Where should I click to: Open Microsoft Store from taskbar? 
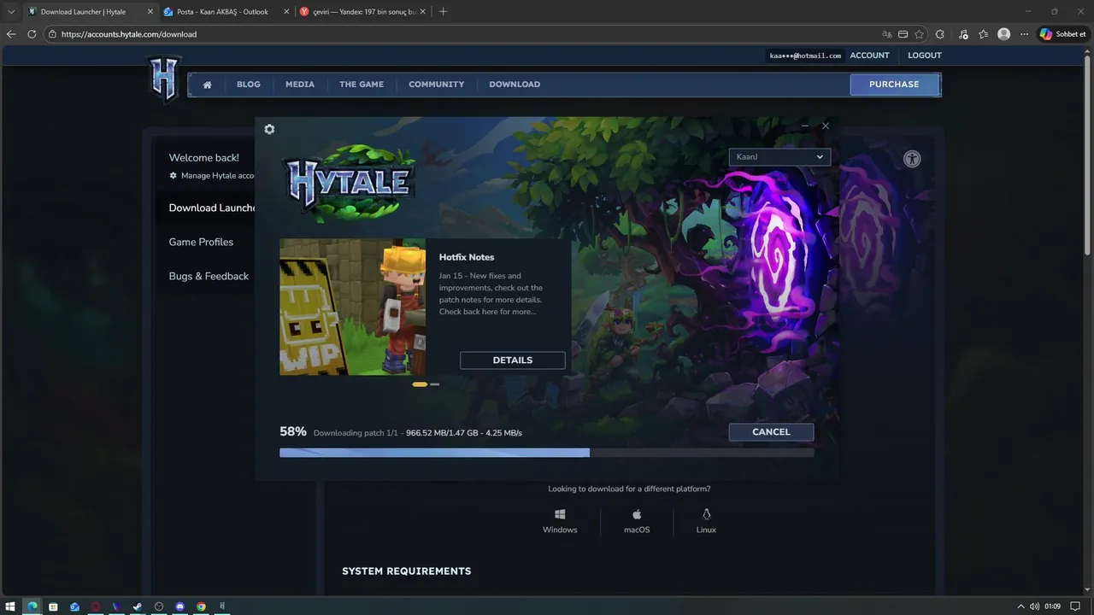click(x=53, y=606)
